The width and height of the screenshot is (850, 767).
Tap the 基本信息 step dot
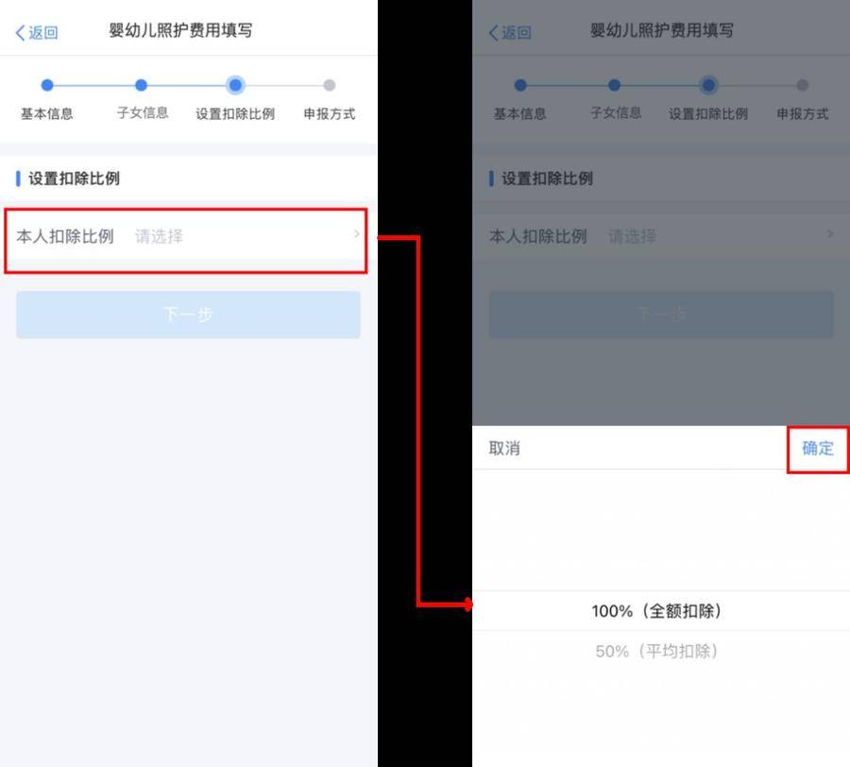coord(45,84)
